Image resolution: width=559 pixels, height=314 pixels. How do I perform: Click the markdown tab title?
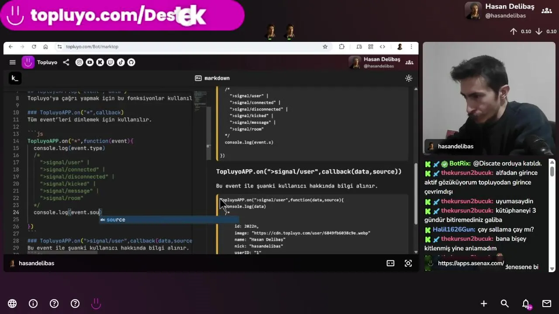(x=212, y=78)
